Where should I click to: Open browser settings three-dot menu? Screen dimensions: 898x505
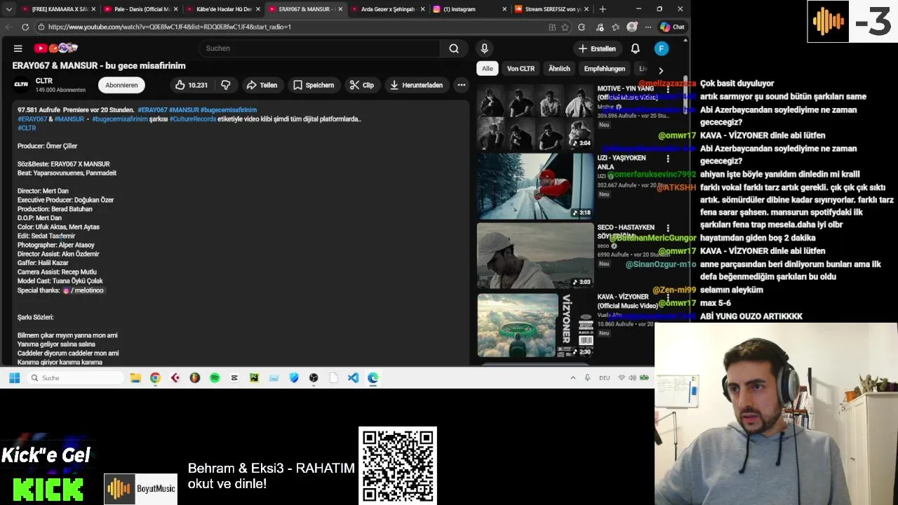pyautogui.click(x=648, y=27)
